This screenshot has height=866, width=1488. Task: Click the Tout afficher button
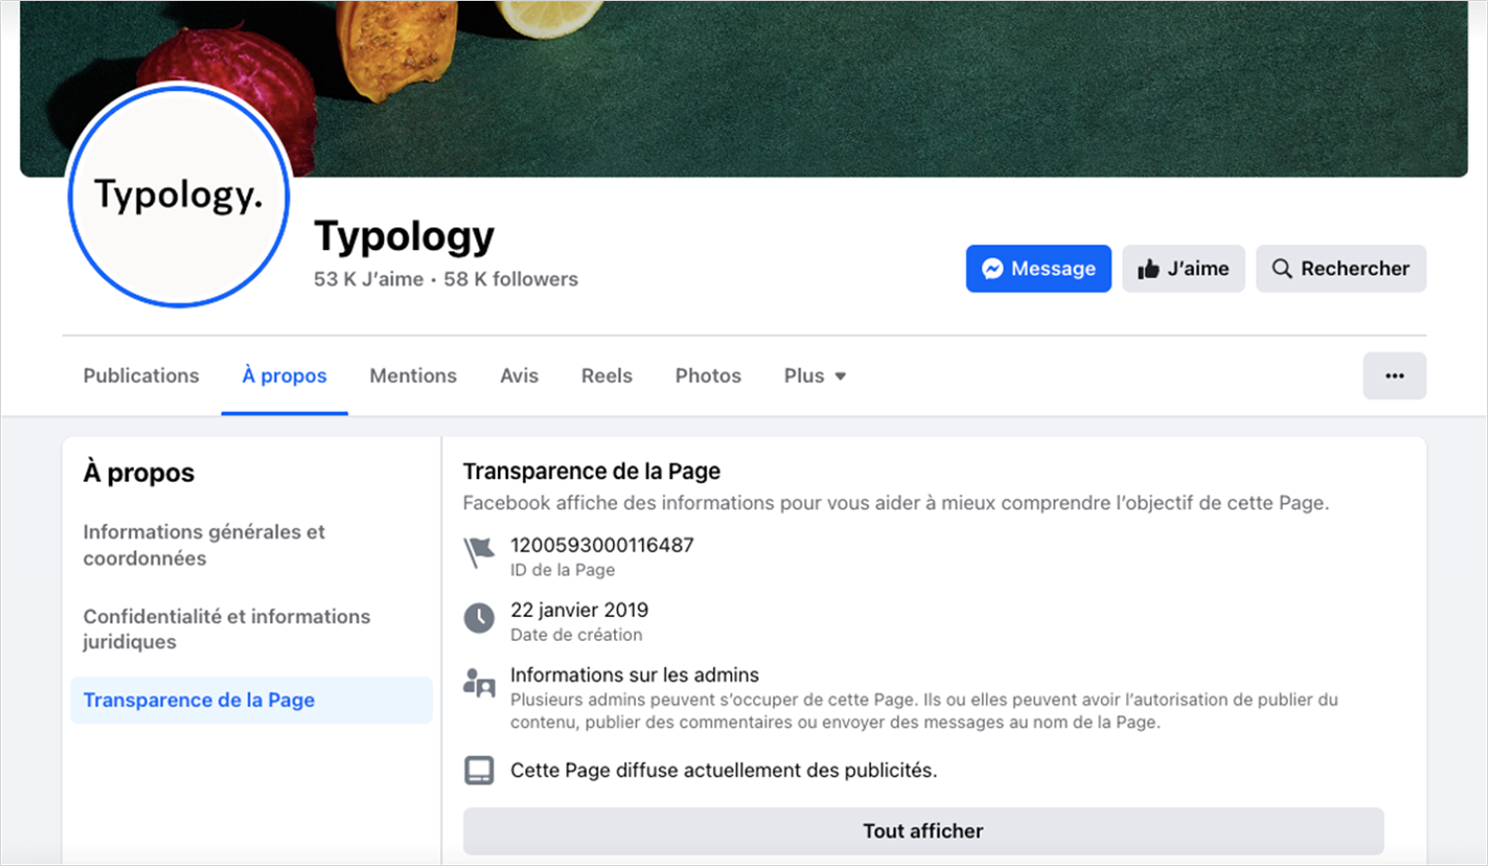pos(923,831)
